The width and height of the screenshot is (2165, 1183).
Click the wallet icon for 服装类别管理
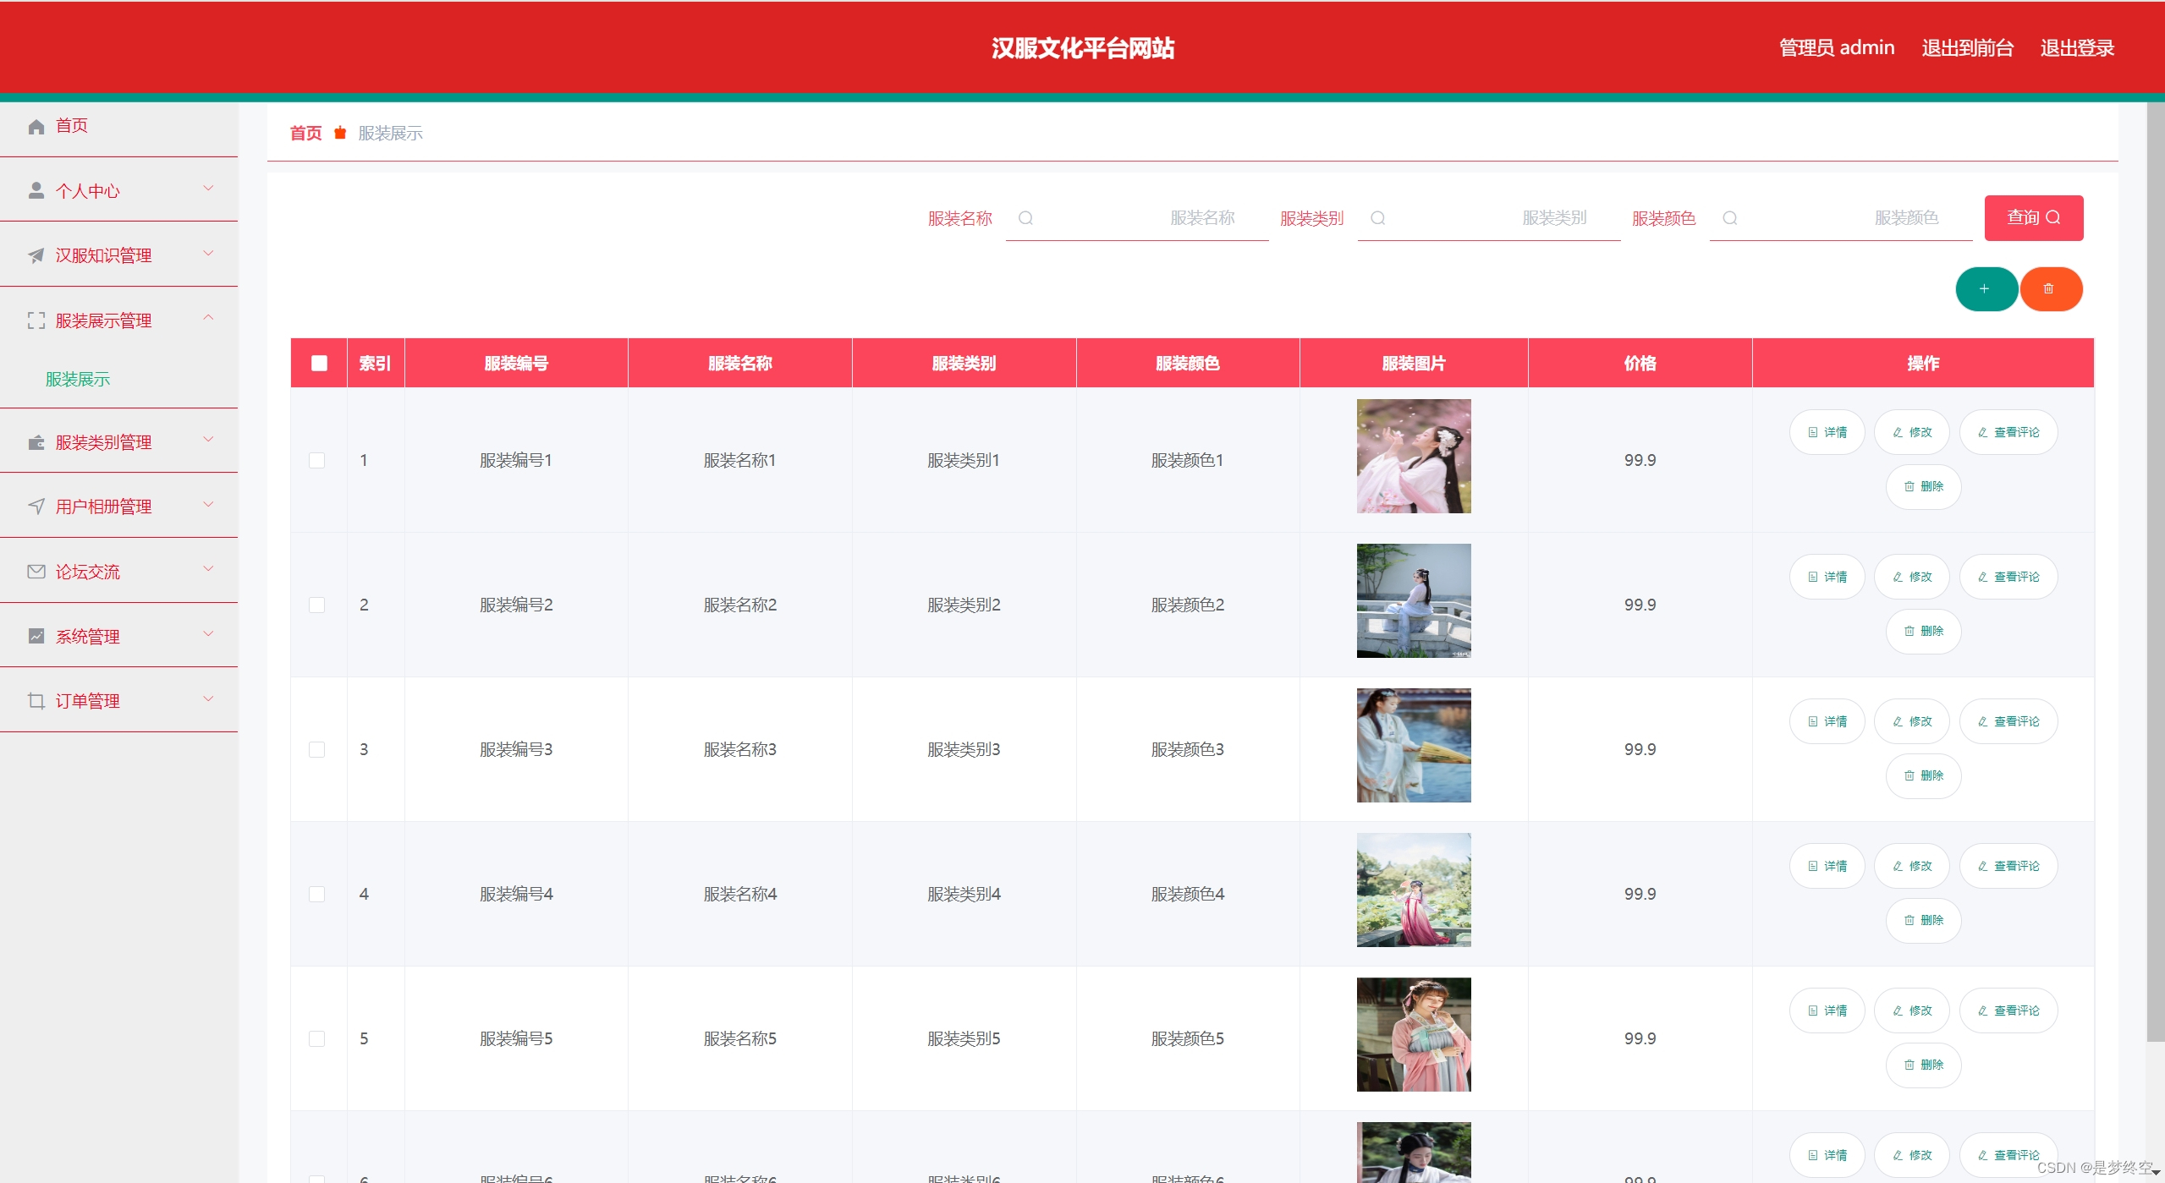36,442
